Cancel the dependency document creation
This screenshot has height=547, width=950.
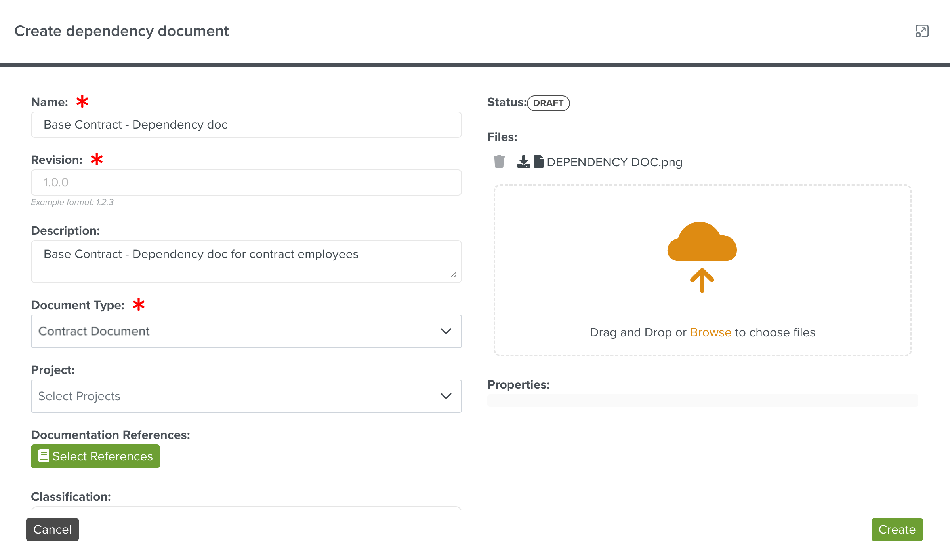(52, 529)
